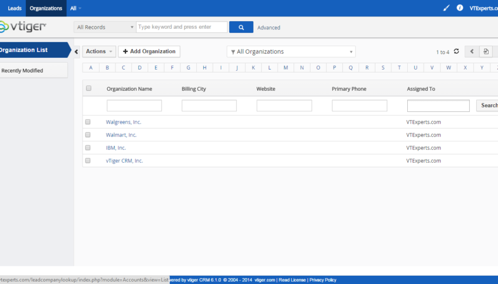Sort by Assigned To column header
This screenshot has height=284, width=498.
[x=421, y=89]
